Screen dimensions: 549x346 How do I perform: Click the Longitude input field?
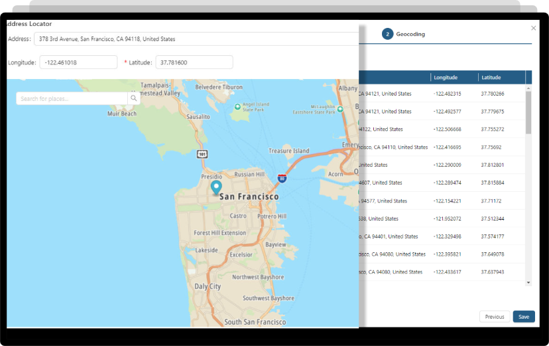[78, 62]
